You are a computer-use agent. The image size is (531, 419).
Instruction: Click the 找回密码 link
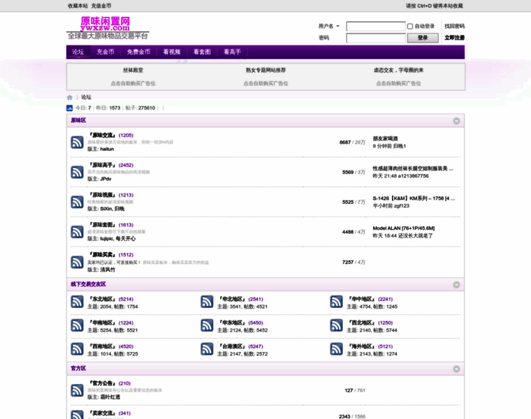pyautogui.click(x=454, y=26)
